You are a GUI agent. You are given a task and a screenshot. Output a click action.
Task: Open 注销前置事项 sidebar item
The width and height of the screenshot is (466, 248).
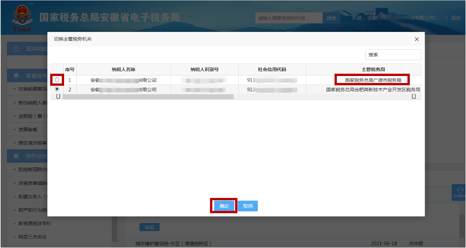pyautogui.click(x=33, y=89)
